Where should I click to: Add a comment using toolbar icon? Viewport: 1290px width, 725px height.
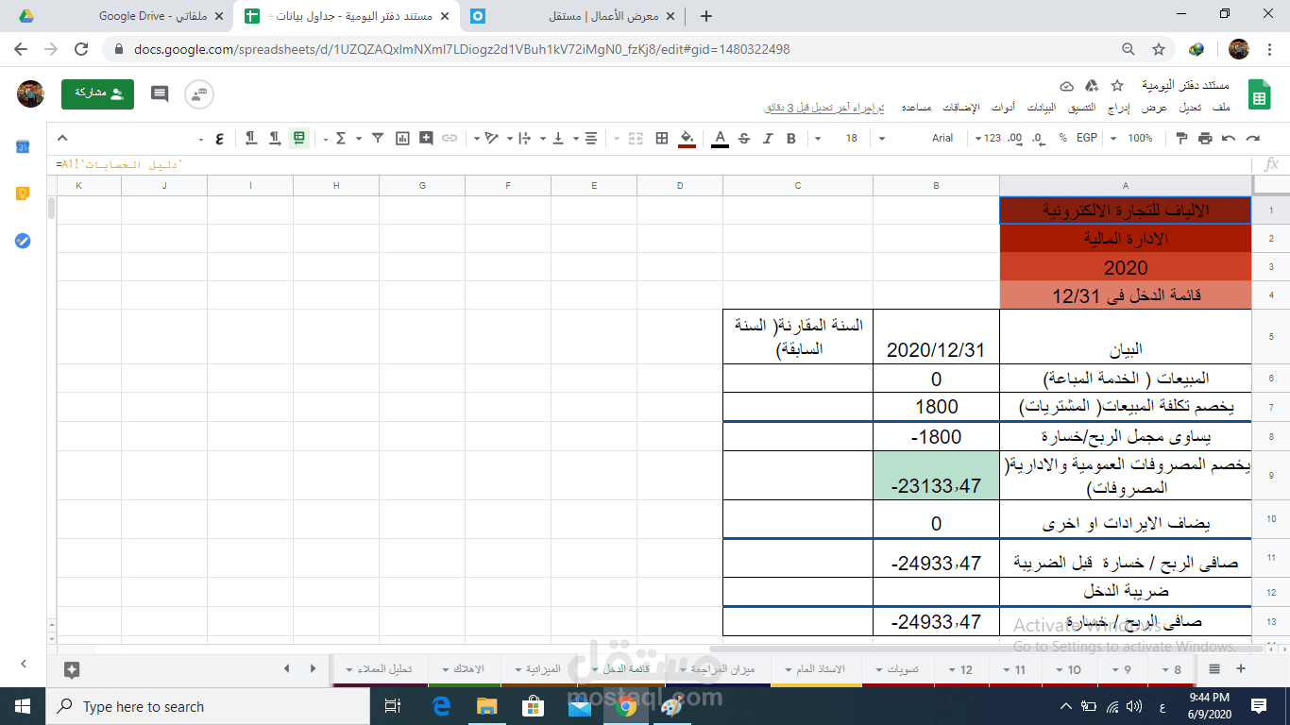tap(426, 138)
